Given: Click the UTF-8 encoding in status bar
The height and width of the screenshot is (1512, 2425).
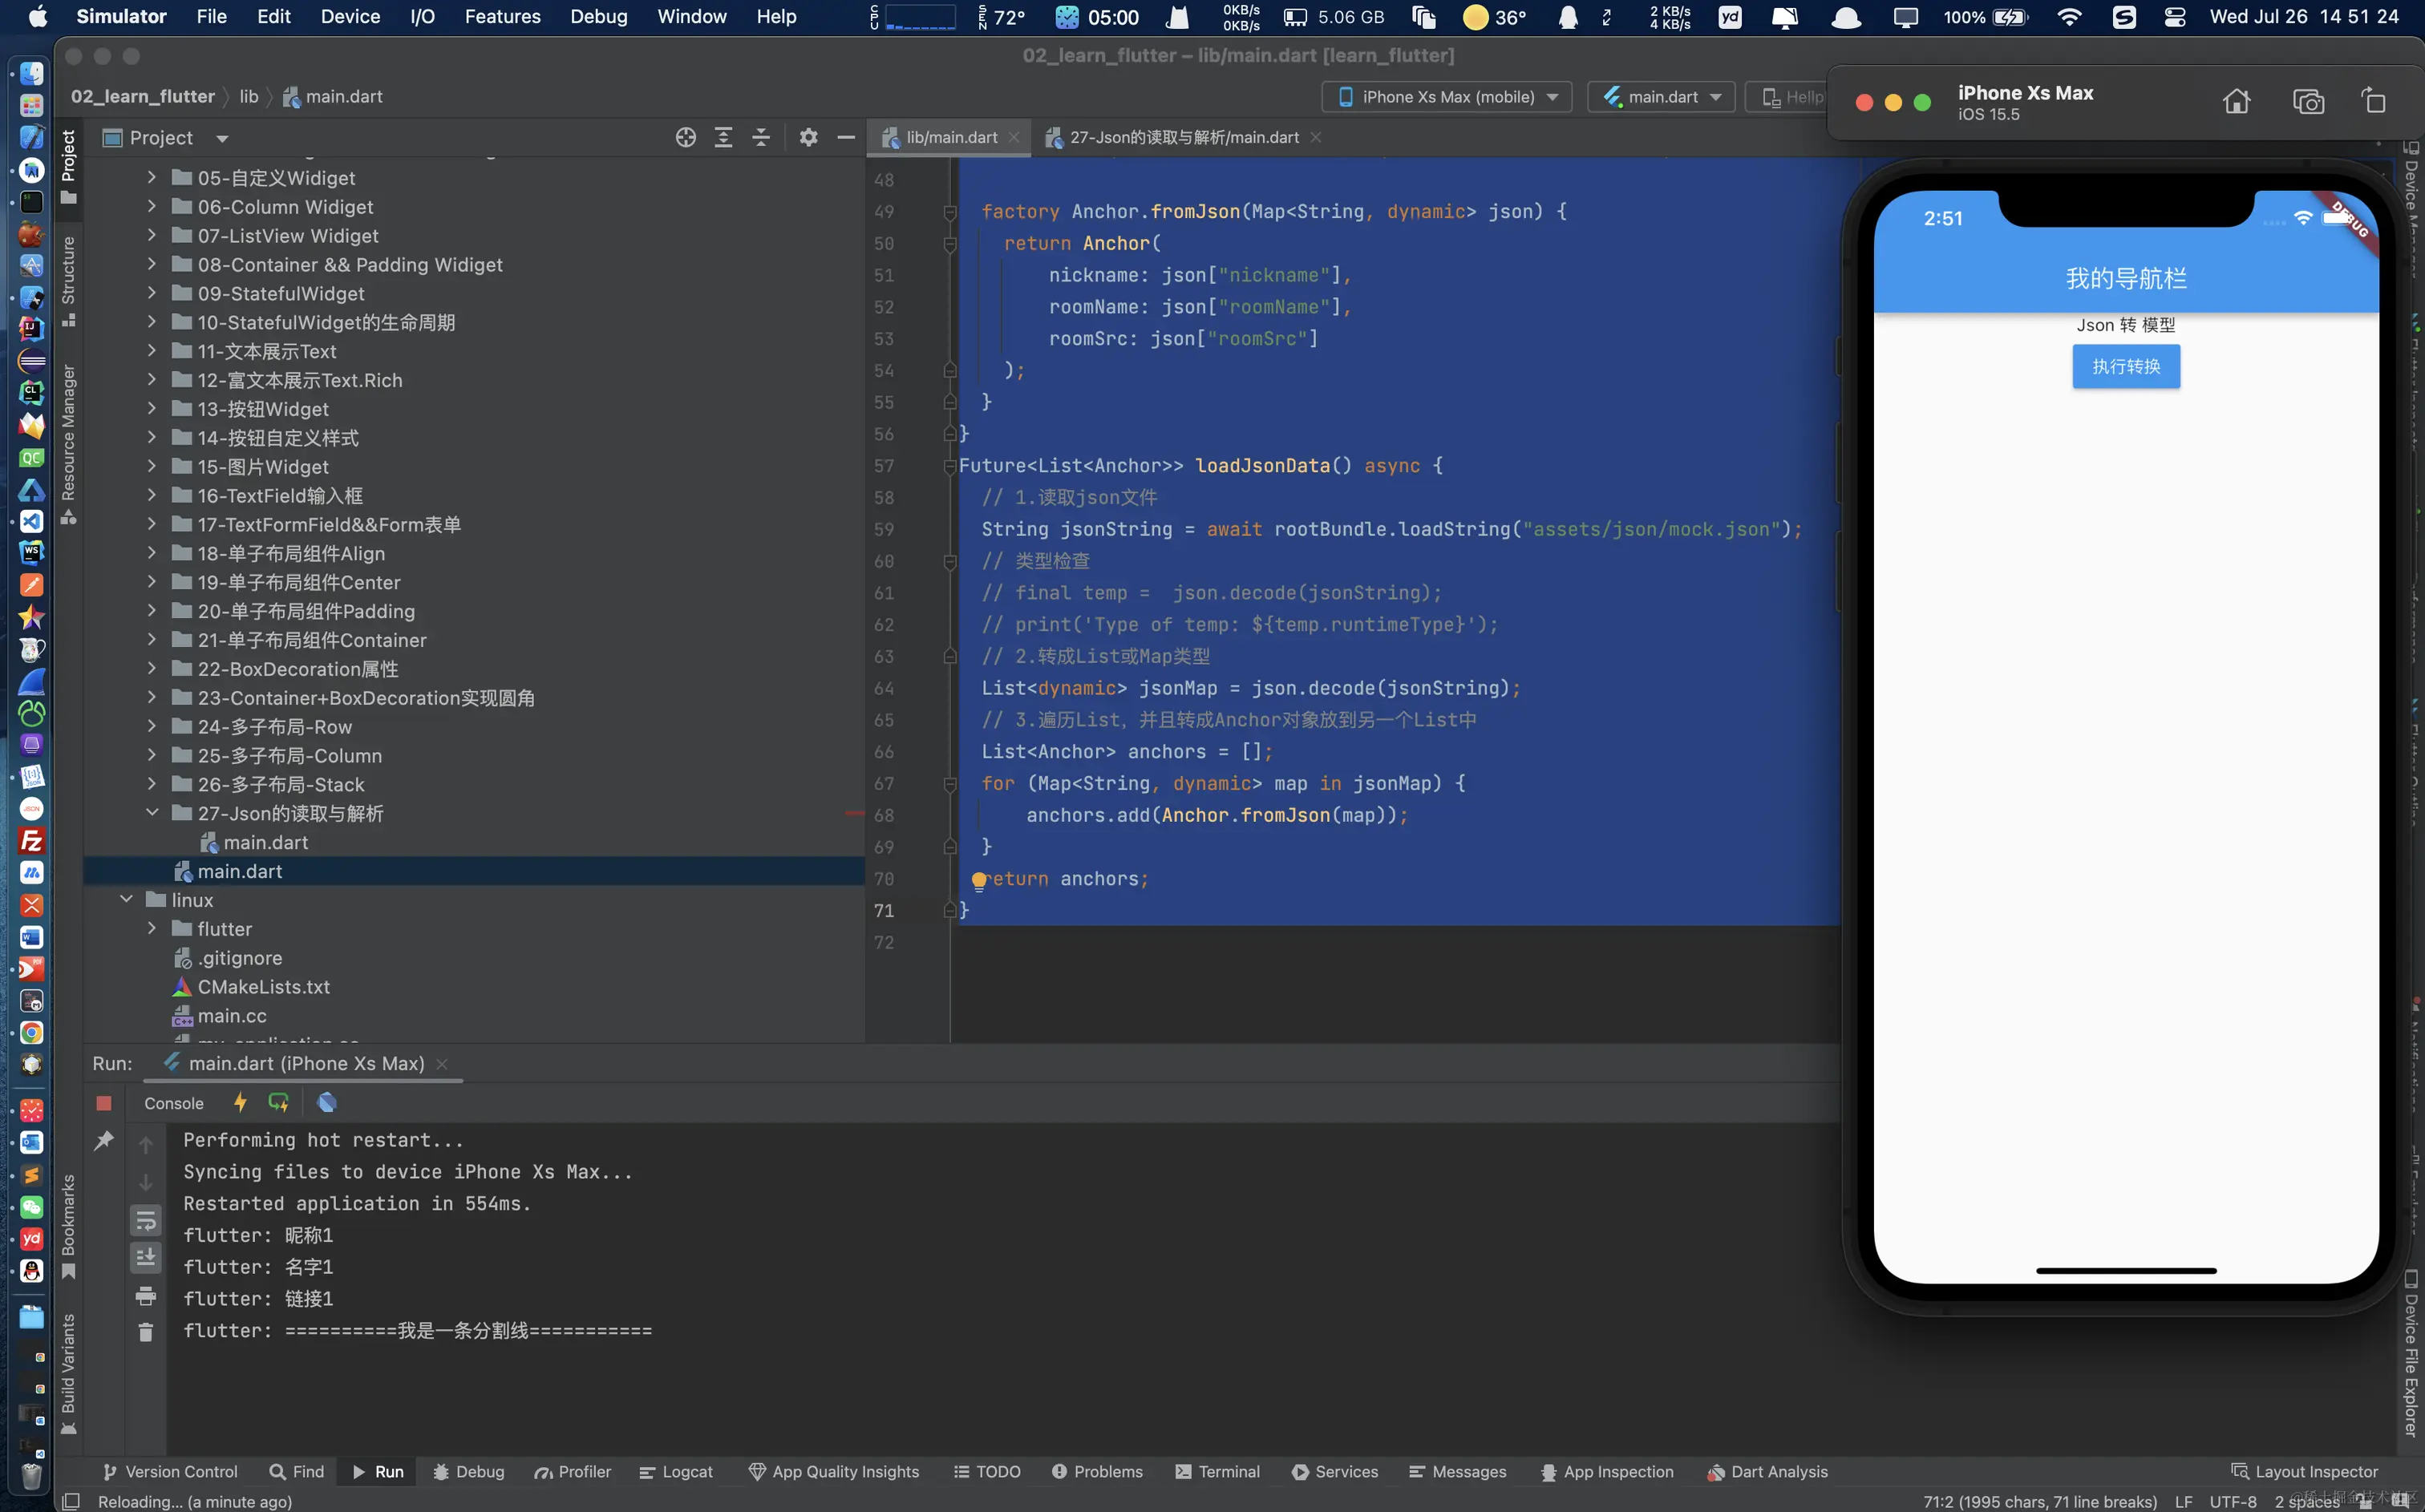Looking at the screenshot, I should click(x=2233, y=1502).
